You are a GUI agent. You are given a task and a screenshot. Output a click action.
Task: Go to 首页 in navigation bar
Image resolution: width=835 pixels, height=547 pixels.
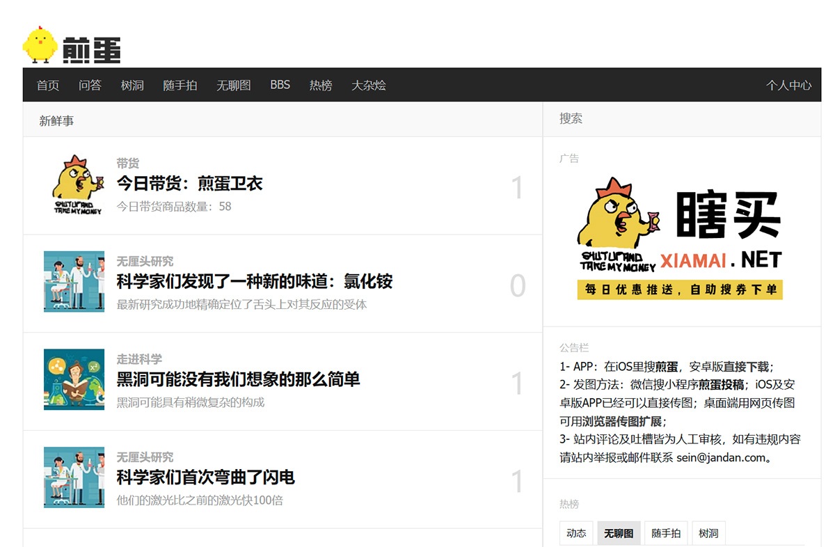click(48, 85)
